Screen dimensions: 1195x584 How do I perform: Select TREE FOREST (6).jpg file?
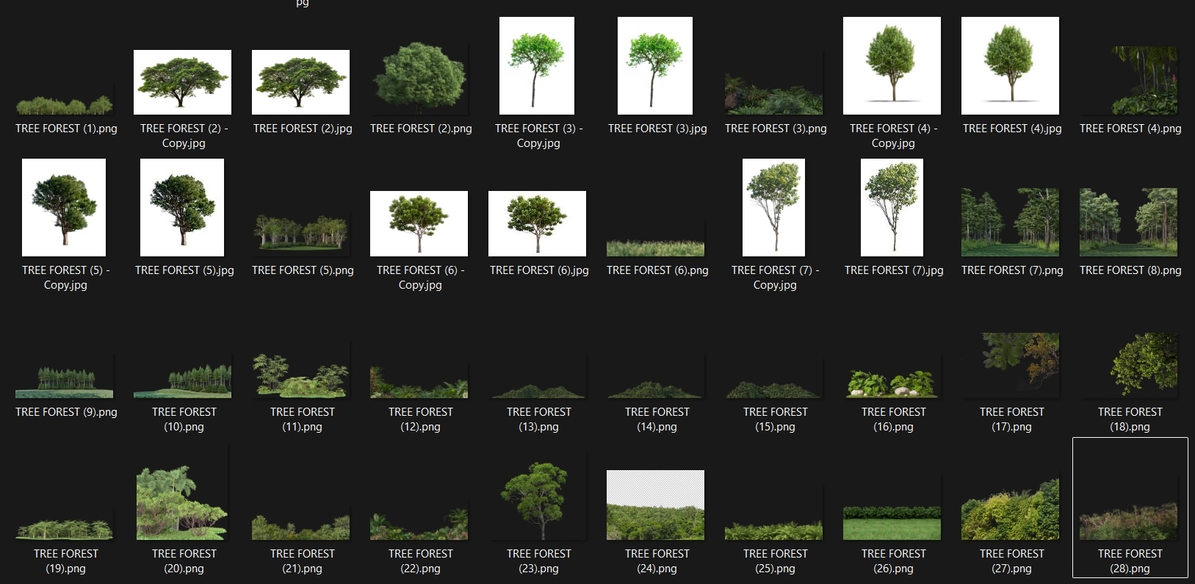537,223
